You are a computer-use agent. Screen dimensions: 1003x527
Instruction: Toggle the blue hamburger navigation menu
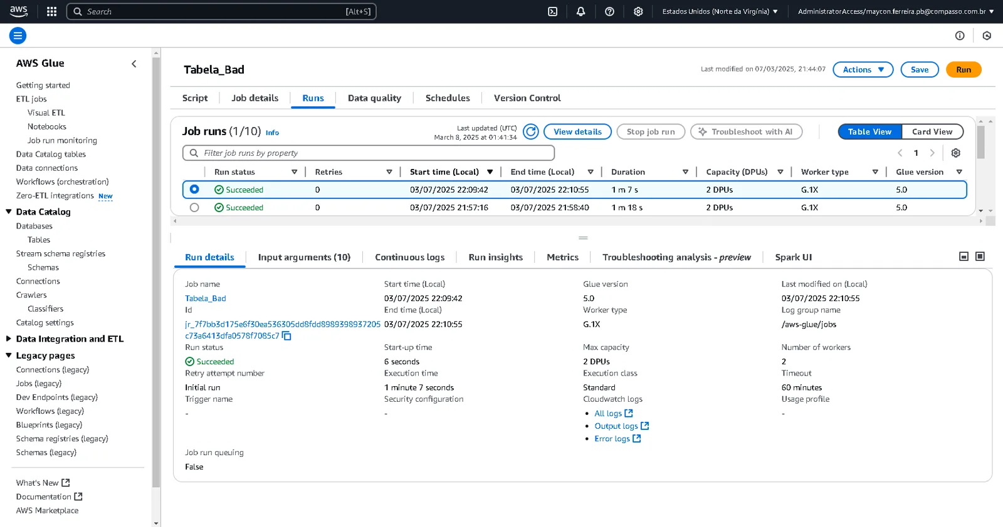[18, 36]
